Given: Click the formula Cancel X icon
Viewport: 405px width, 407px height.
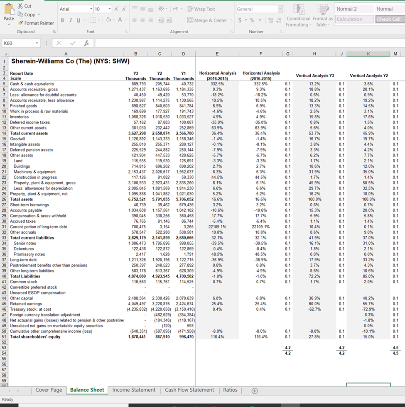Looking at the screenshot, I should point(59,43).
